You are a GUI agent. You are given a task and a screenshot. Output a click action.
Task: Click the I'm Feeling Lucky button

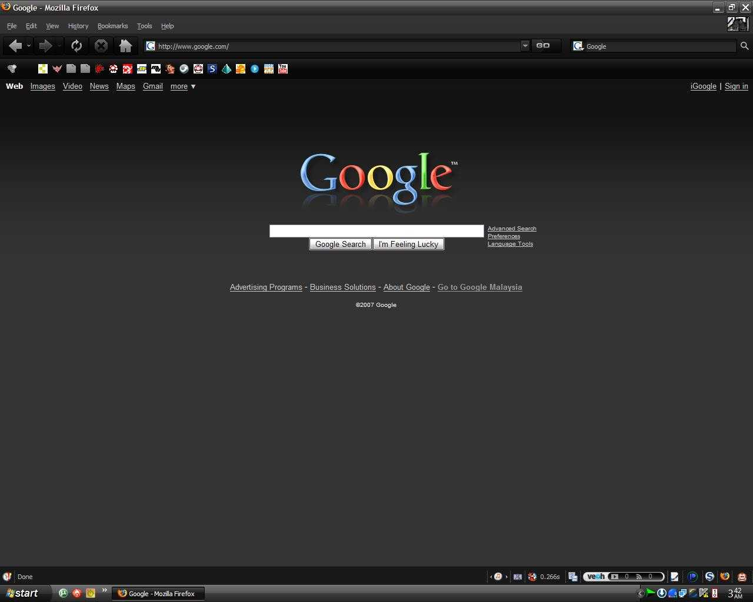[408, 245]
